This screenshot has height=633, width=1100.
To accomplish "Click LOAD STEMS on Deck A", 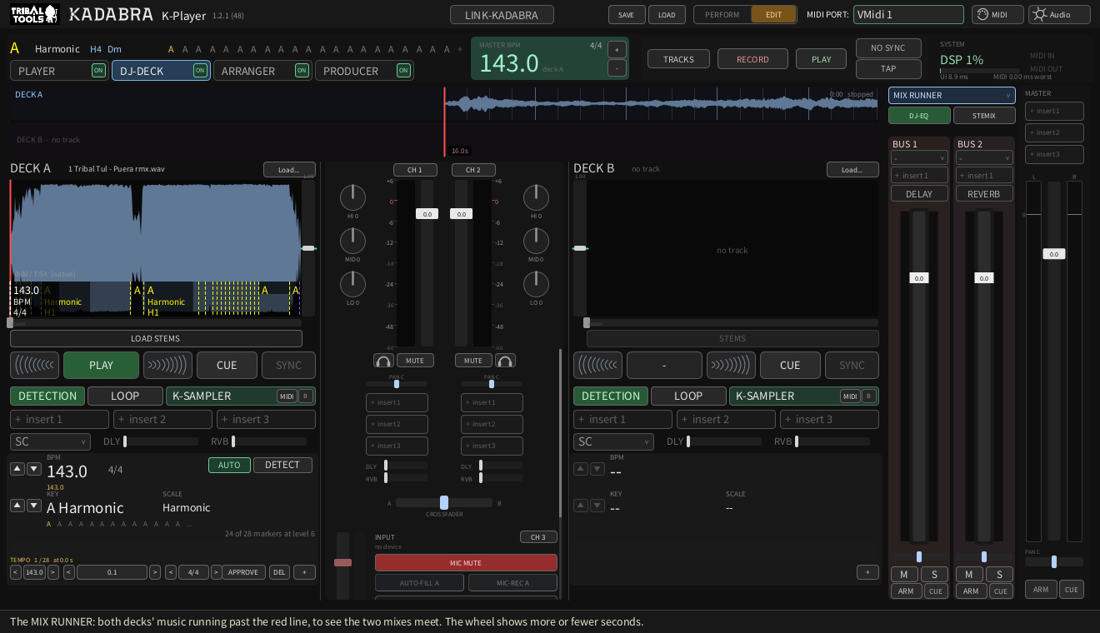I will pyautogui.click(x=156, y=338).
